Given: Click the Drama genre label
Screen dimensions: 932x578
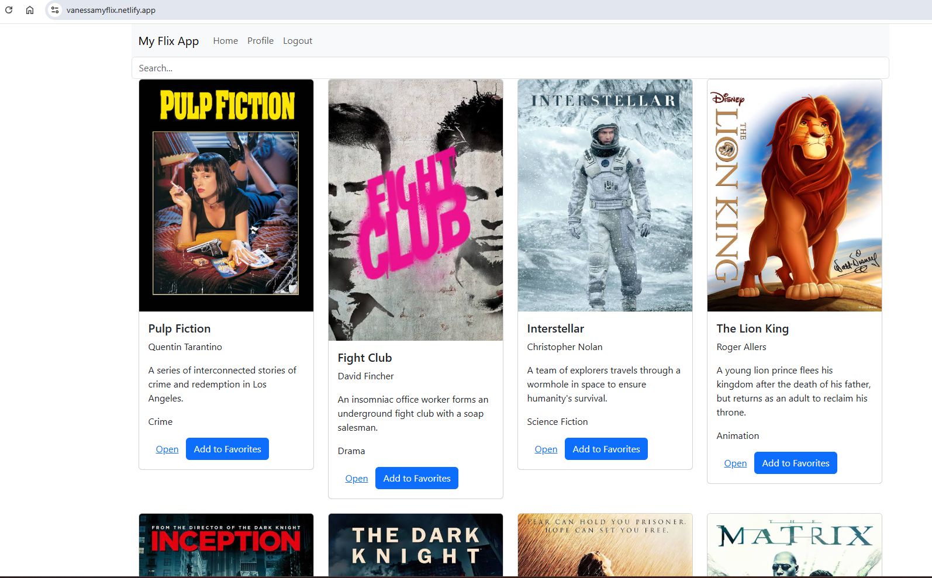Looking at the screenshot, I should coord(351,451).
